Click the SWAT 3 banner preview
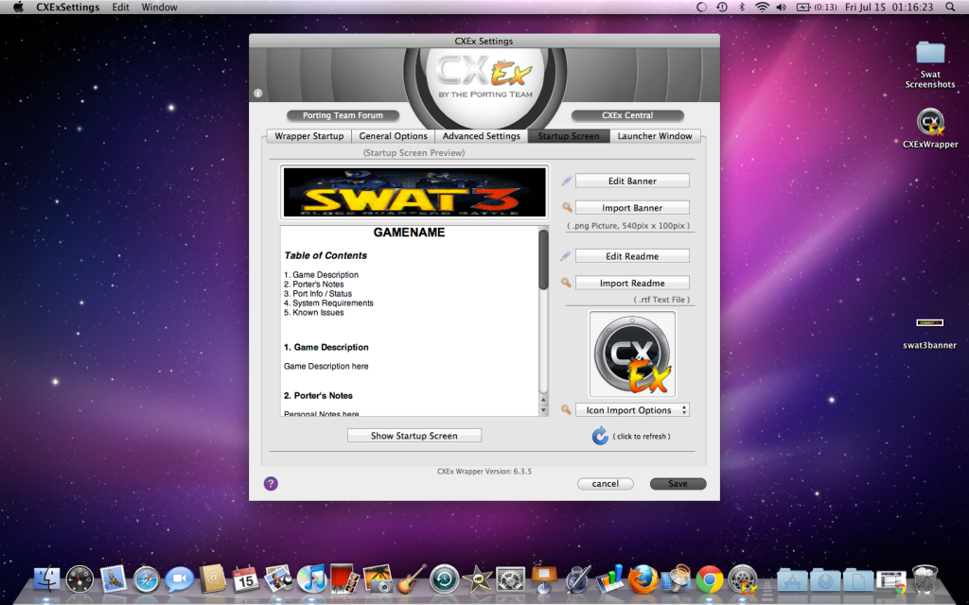The height and width of the screenshot is (605, 969). click(414, 193)
